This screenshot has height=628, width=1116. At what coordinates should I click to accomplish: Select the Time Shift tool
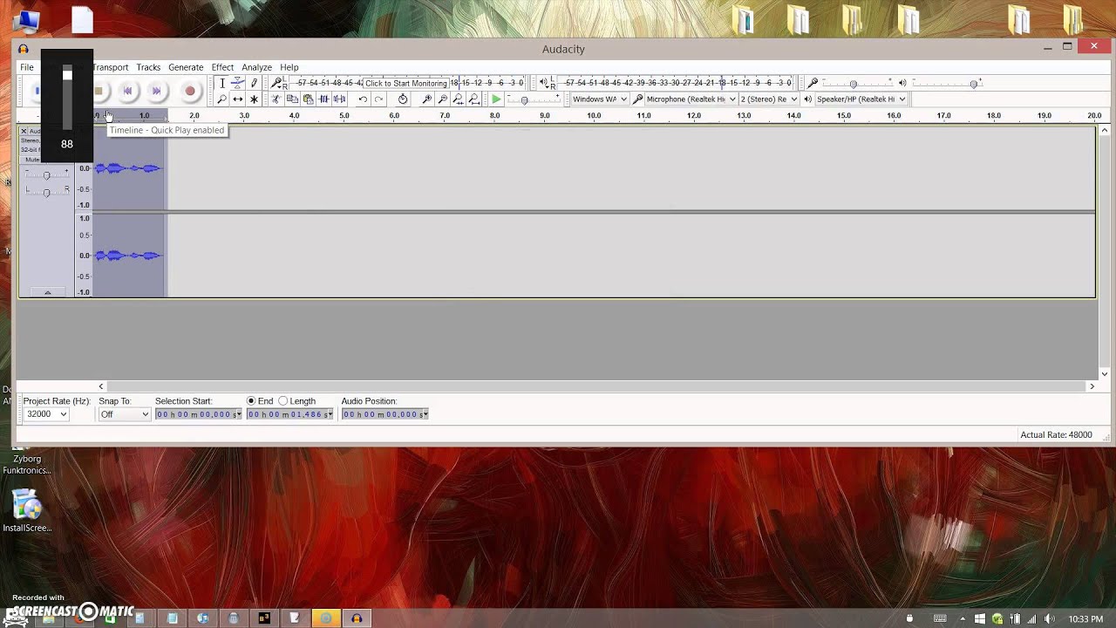[238, 99]
